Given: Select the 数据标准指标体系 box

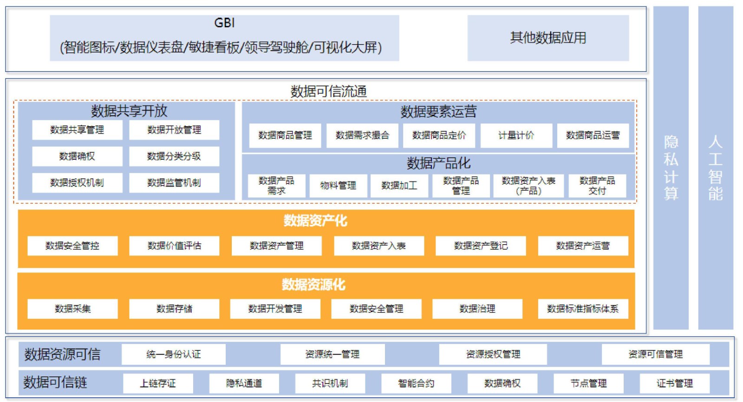Looking at the screenshot, I should pos(583,309).
